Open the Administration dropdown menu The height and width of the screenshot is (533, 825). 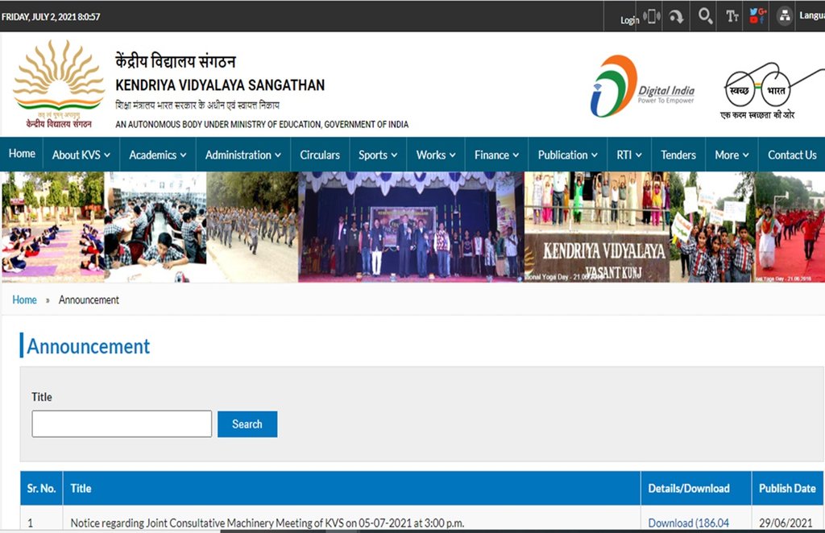point(243,155)
